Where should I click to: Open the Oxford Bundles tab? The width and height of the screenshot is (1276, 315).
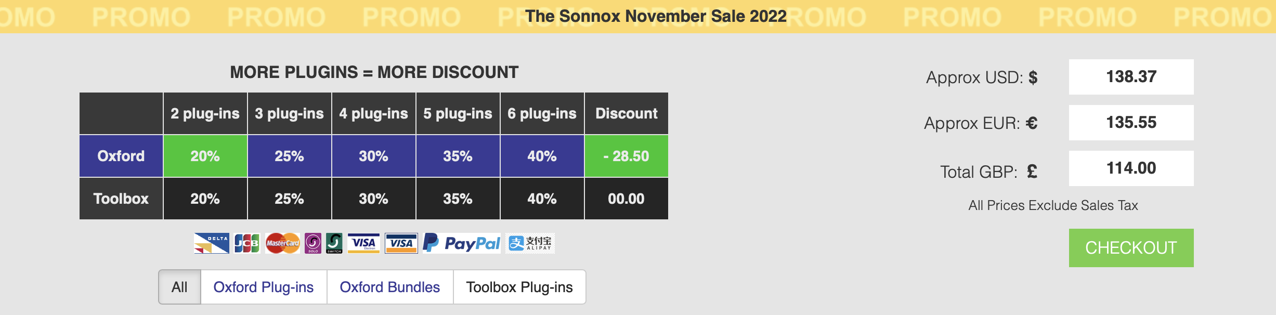pos(390,287)
